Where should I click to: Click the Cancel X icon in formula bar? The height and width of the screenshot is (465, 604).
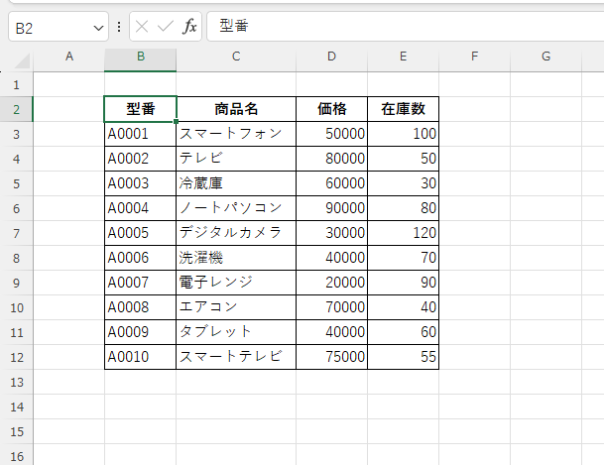pos(142,27)
